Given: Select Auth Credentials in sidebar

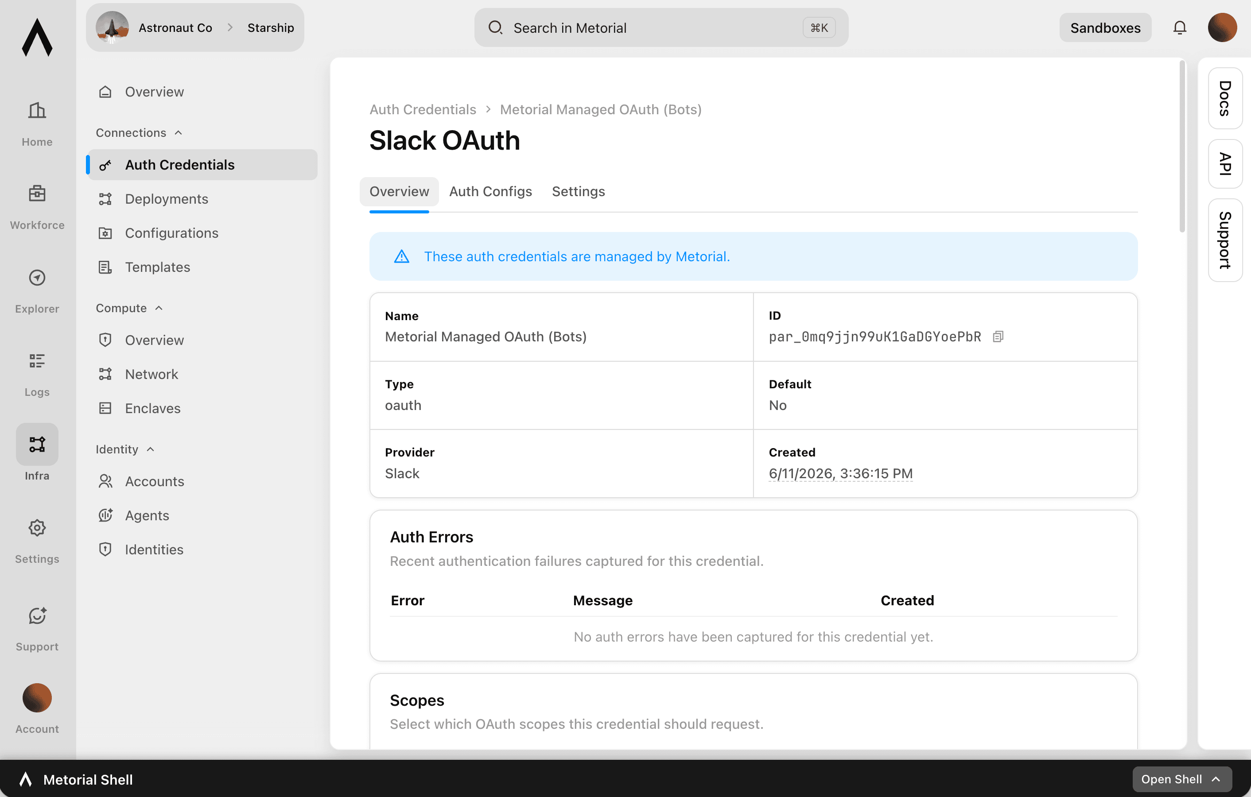Looking at the screenshot, I should tap(202, 165).
